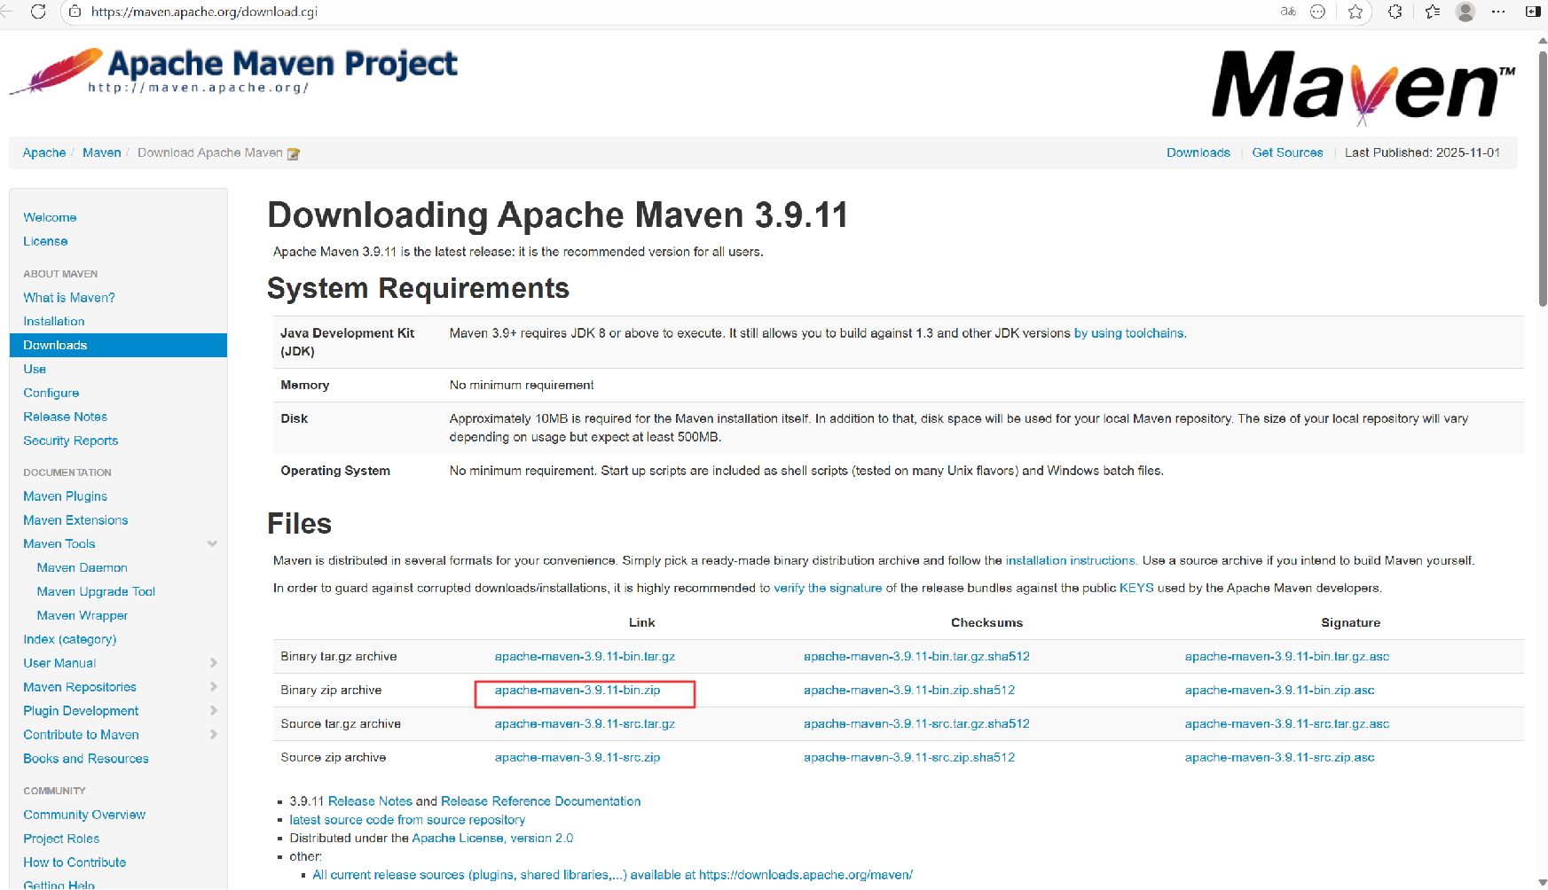Image resolution: width=1548 pixels, height=890 pixels.
Task: Click the edit icon beside Download Apache Maven
Action: click(x=294, y=153)
